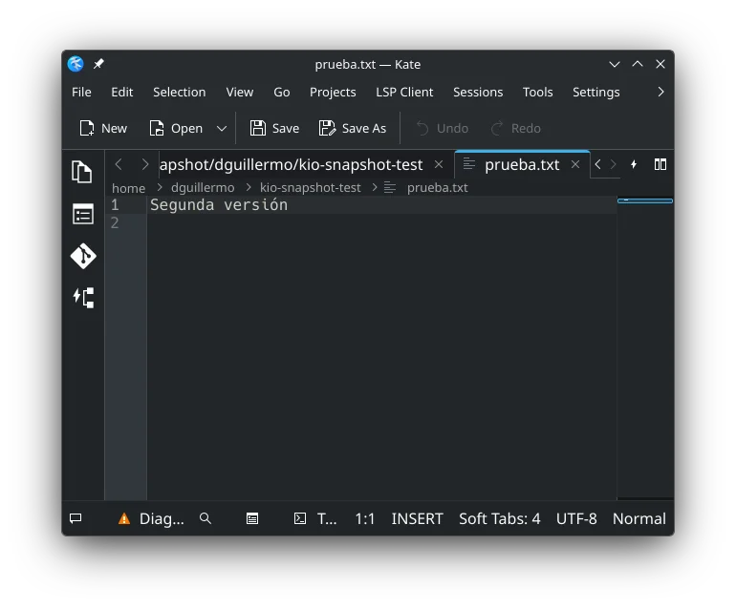Go back with the left navigation arrow
Viewport: 736px width, 609px height.
point(119,164)
